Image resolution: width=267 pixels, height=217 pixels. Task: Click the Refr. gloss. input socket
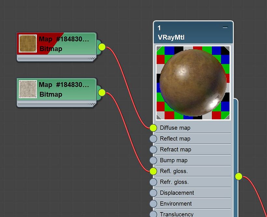(x=153, y=182)
